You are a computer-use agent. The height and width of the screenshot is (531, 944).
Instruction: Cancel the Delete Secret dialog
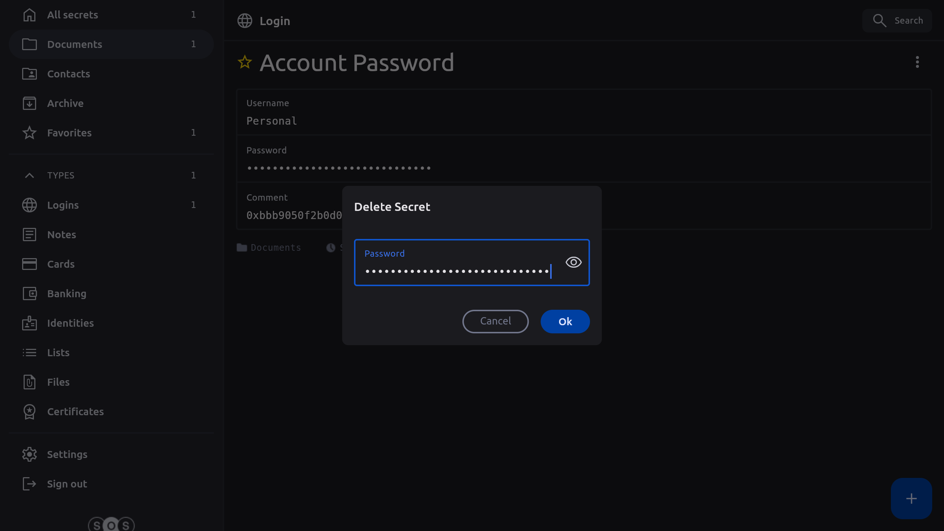click(495, 321)
